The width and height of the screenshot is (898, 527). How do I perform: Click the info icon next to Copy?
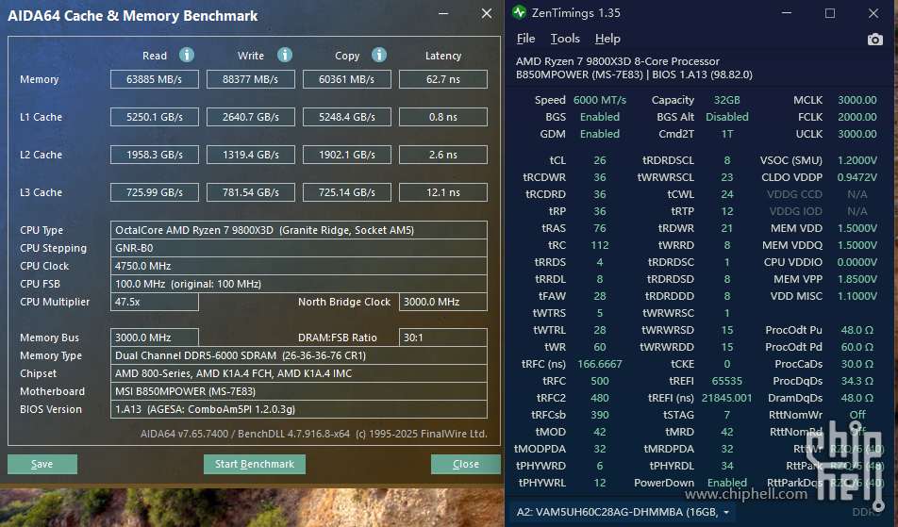click(379, 56)
